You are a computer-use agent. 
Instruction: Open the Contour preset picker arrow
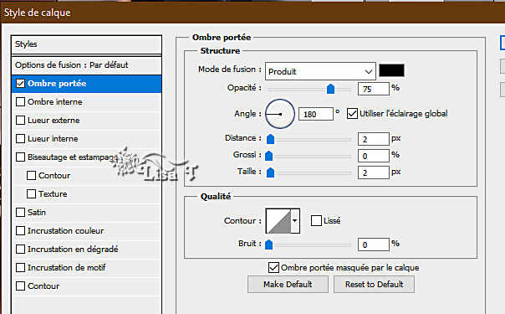pos(295,221)
